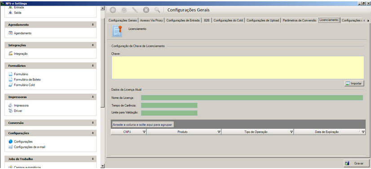
Task: Click the delete (X) toolbar icon
Action: tap(146, 10)
